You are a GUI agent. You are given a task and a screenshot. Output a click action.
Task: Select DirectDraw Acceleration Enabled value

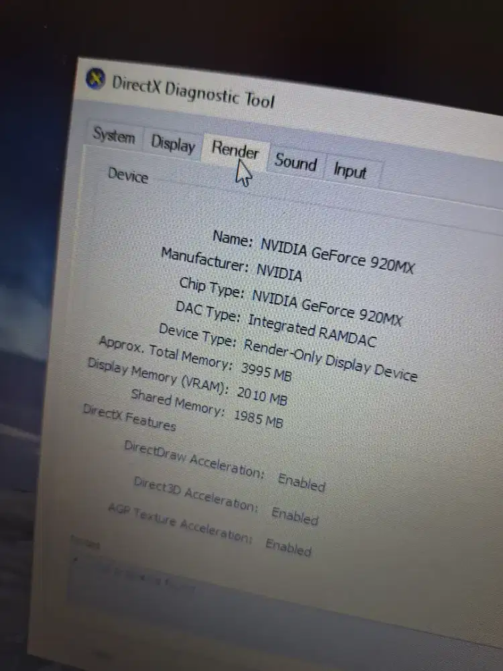click(x=302, y=482)
